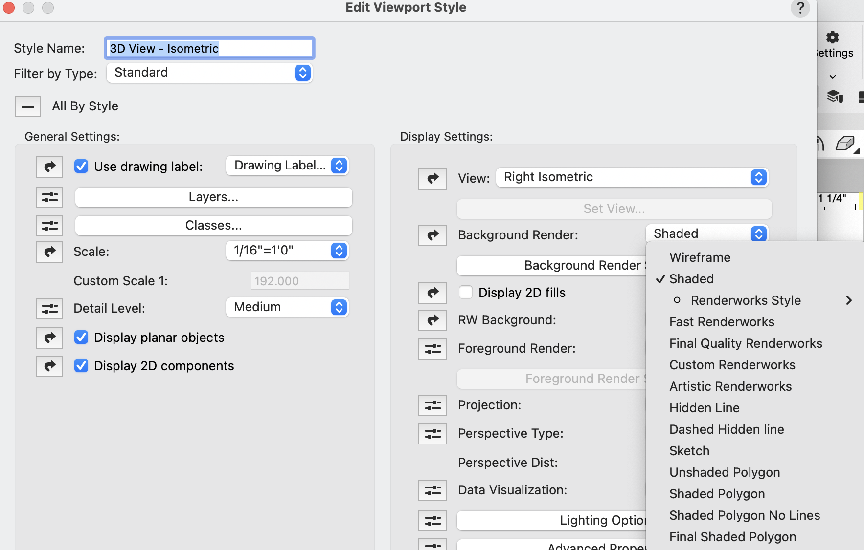864x550 pixels.
Task: Click the sliders icon beside Projection
Action: point(432,405)
